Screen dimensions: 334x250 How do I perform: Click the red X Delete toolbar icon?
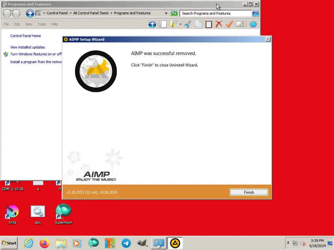(x=219, y=24)
